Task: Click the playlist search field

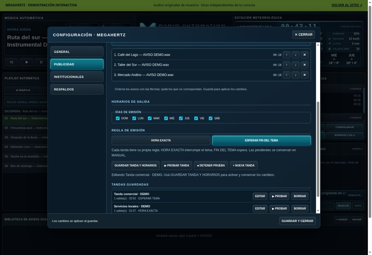Action: point(26,102)
